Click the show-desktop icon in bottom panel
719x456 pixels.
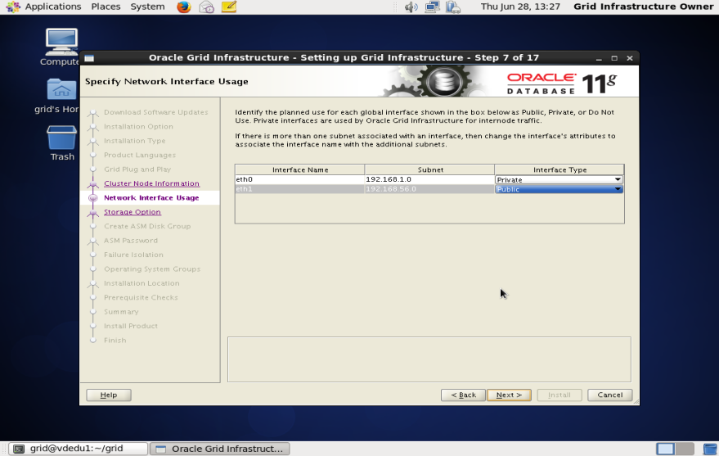[x=710, y=449]
